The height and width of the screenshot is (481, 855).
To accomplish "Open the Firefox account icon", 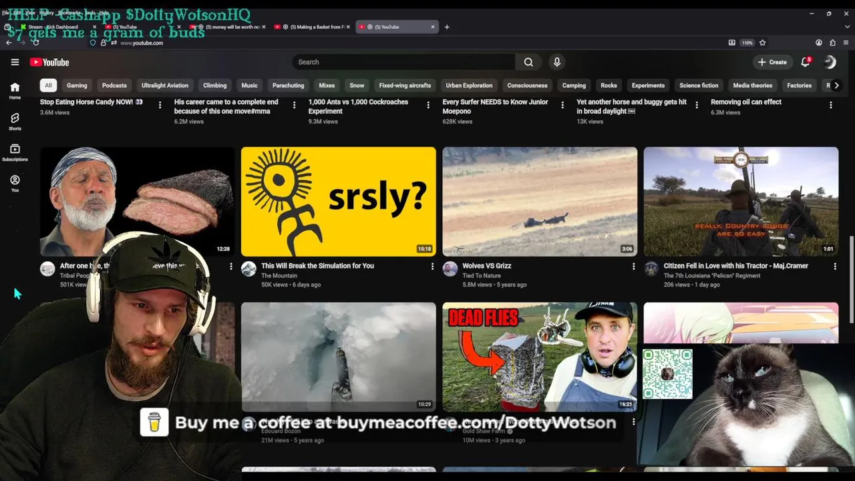I will (x=819, y=43).
